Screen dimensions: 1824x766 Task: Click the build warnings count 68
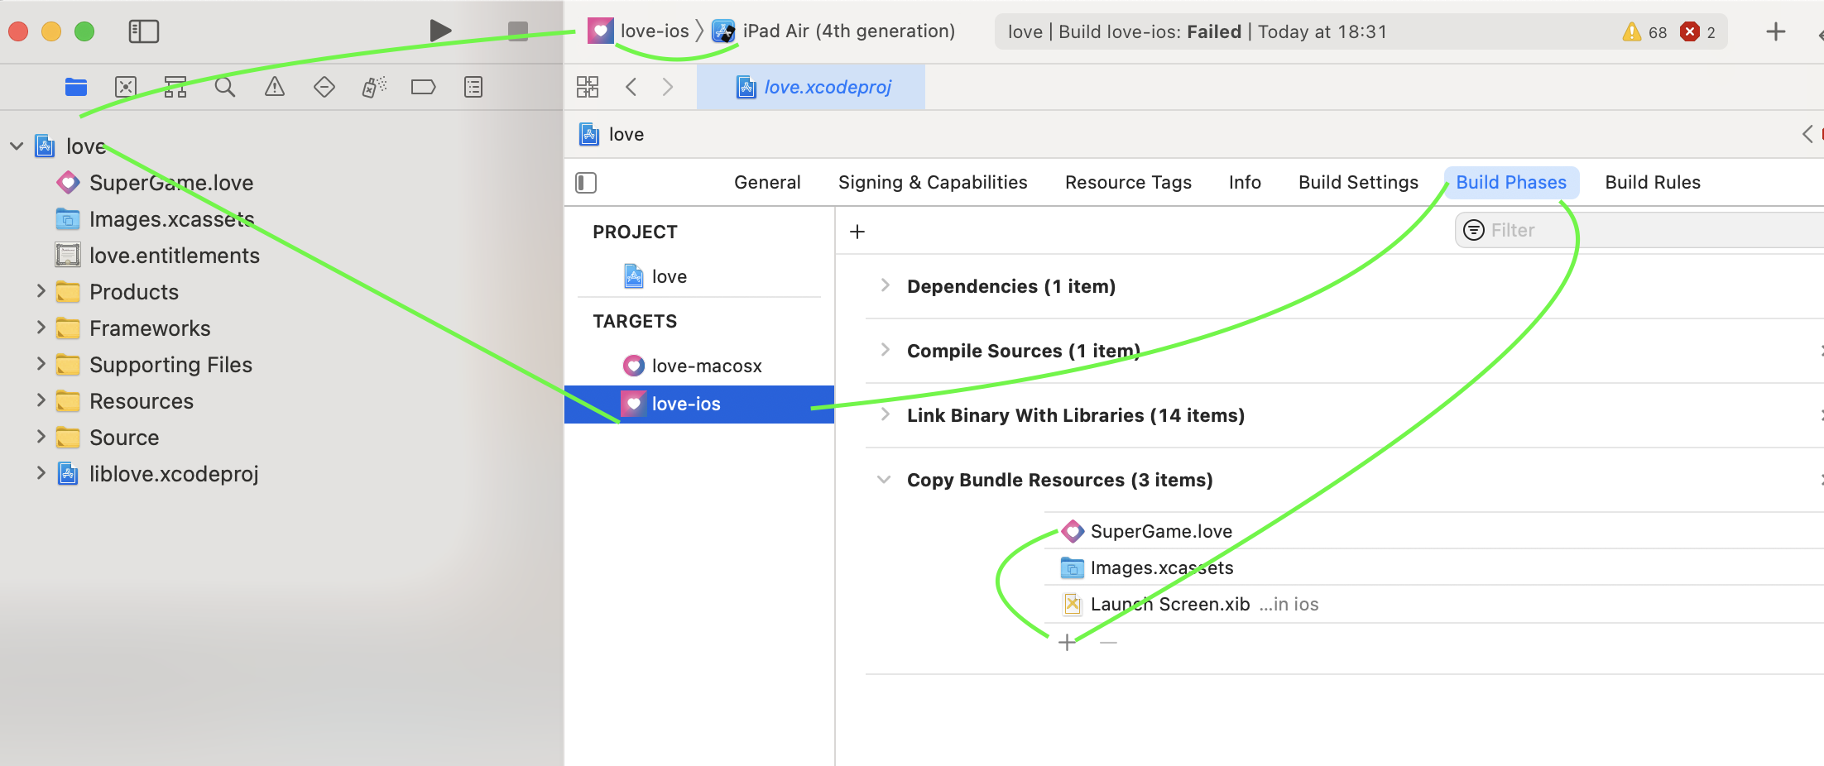point(1645,32)
